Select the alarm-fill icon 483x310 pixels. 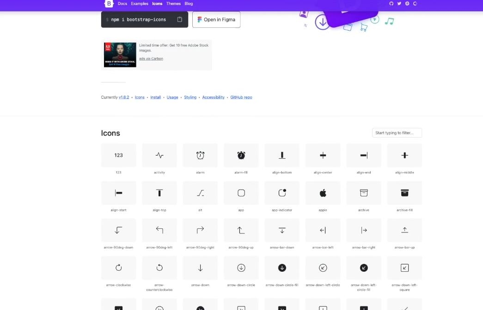[x=241, y=155]
